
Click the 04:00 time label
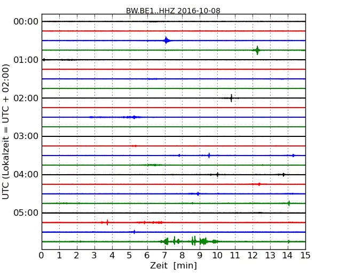pos(26,175)
